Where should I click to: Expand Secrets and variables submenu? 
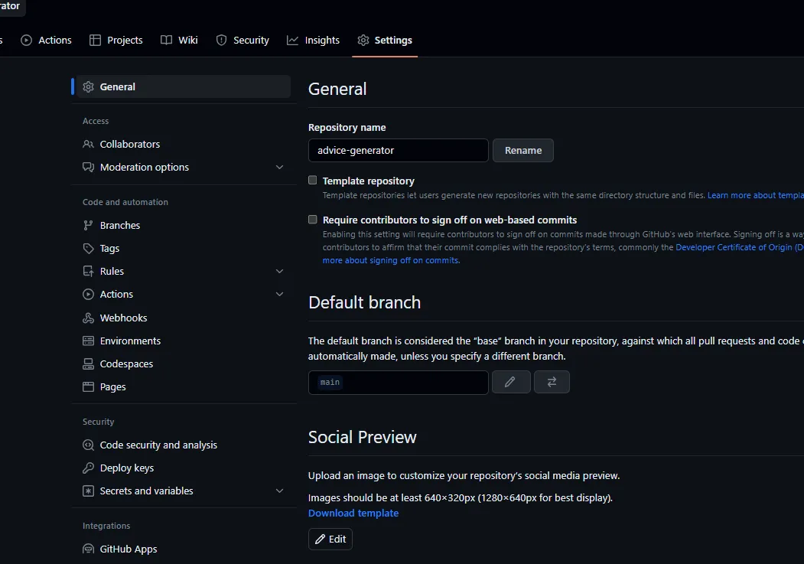tap(279, 491)
